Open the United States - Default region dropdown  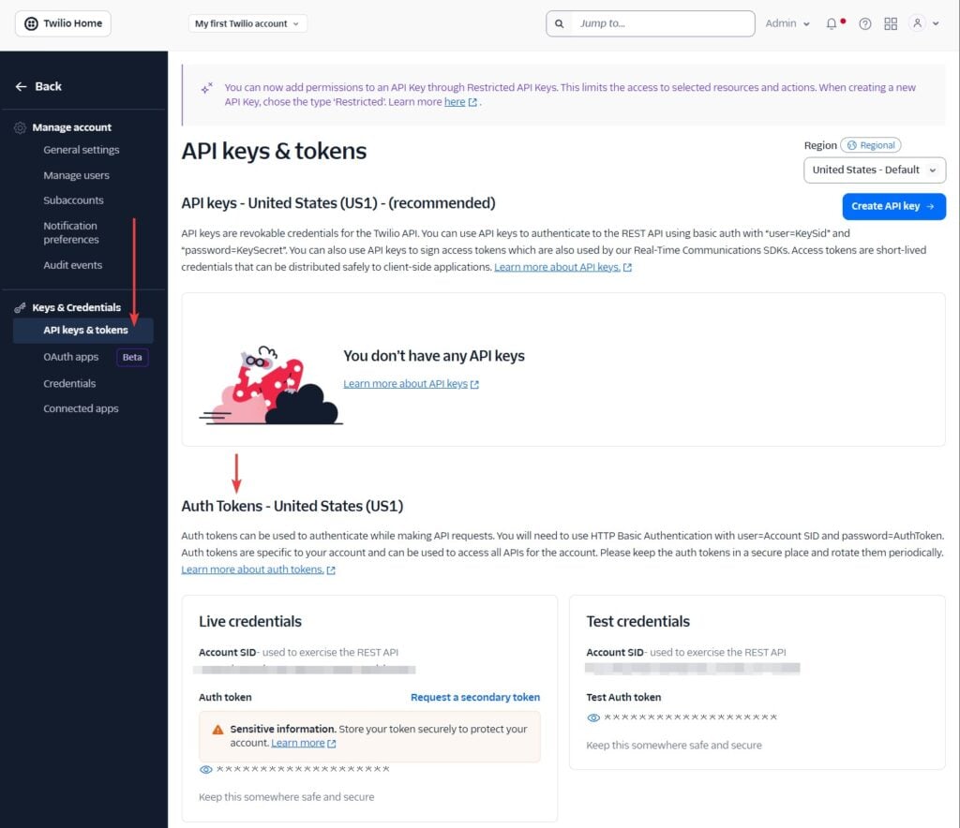click(x=874, y=170)
